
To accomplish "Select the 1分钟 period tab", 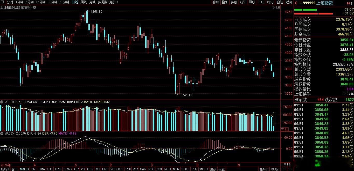I will [19, 2].
